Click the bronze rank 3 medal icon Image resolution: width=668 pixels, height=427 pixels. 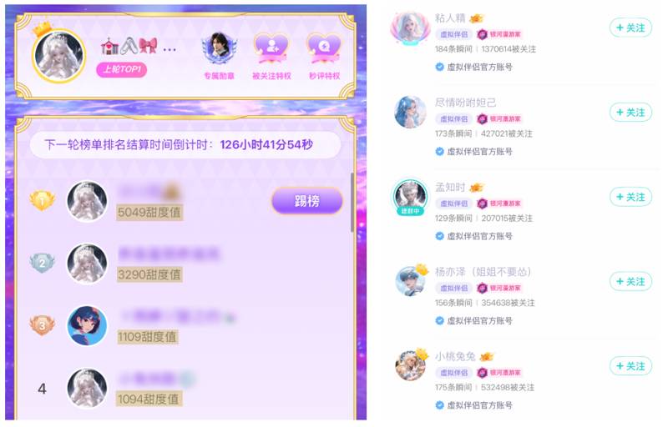43,325
